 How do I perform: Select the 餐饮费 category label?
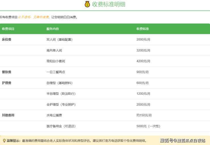click(x=7, y=72)
